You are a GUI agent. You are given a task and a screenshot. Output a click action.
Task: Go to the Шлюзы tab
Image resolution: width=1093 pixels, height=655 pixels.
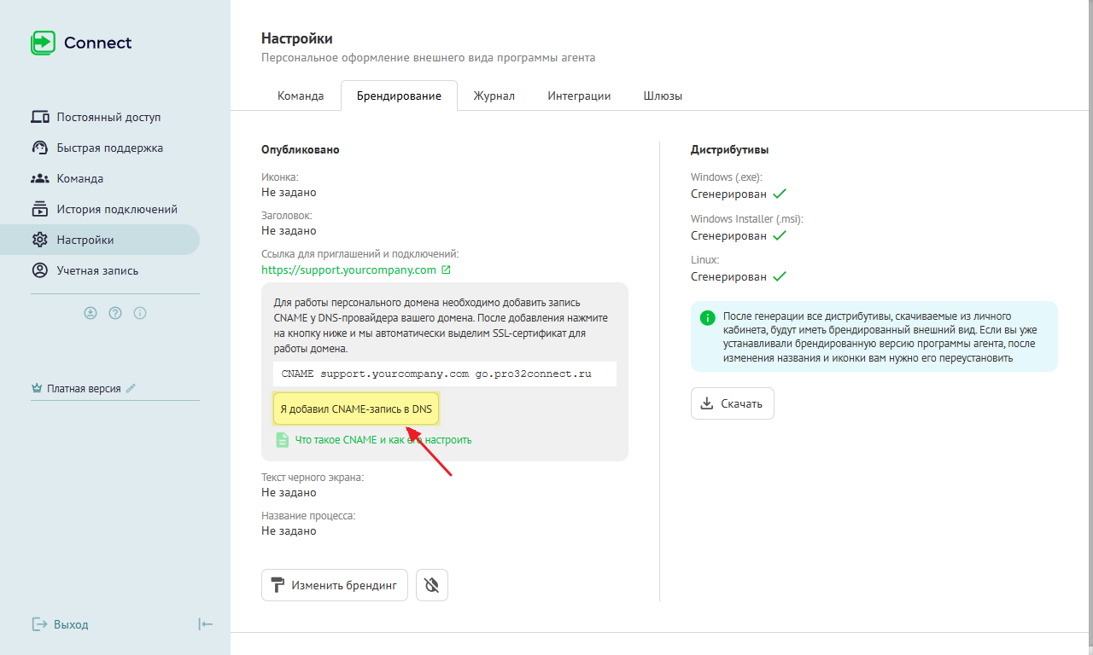pyautogui.click(x=663, y=96)
